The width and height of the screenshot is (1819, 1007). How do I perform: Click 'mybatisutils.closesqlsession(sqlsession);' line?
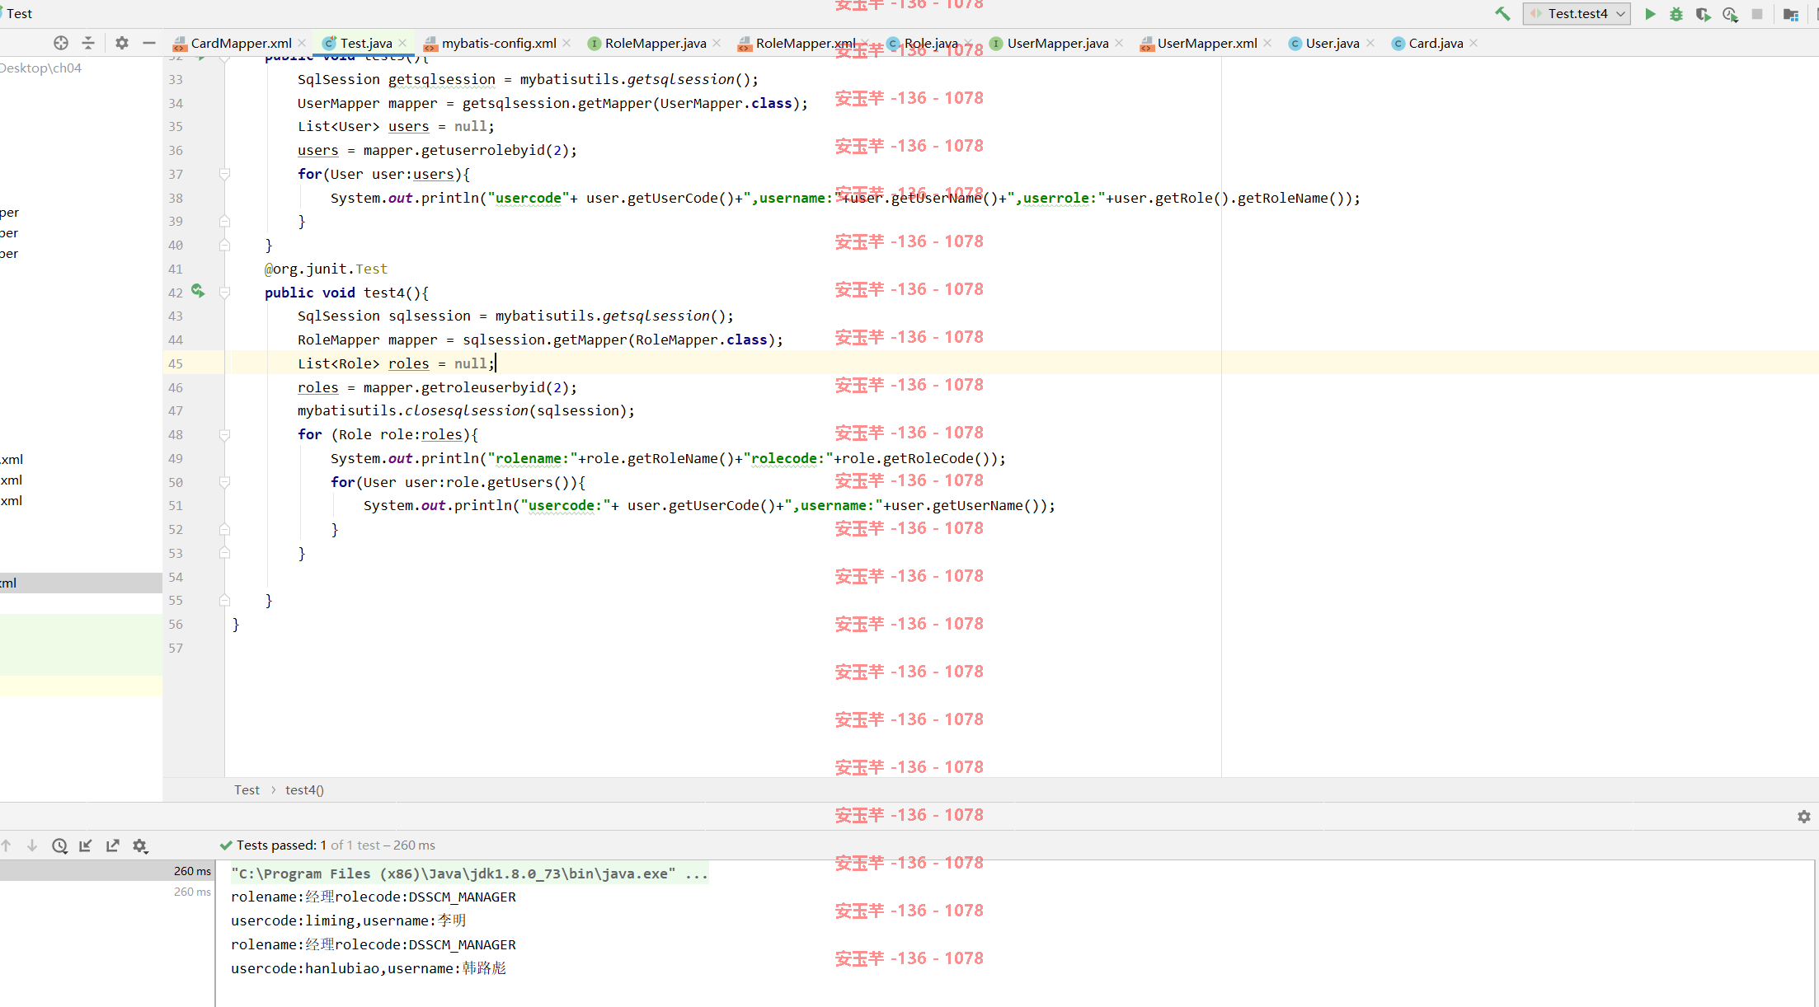click(x=466, y=410)
